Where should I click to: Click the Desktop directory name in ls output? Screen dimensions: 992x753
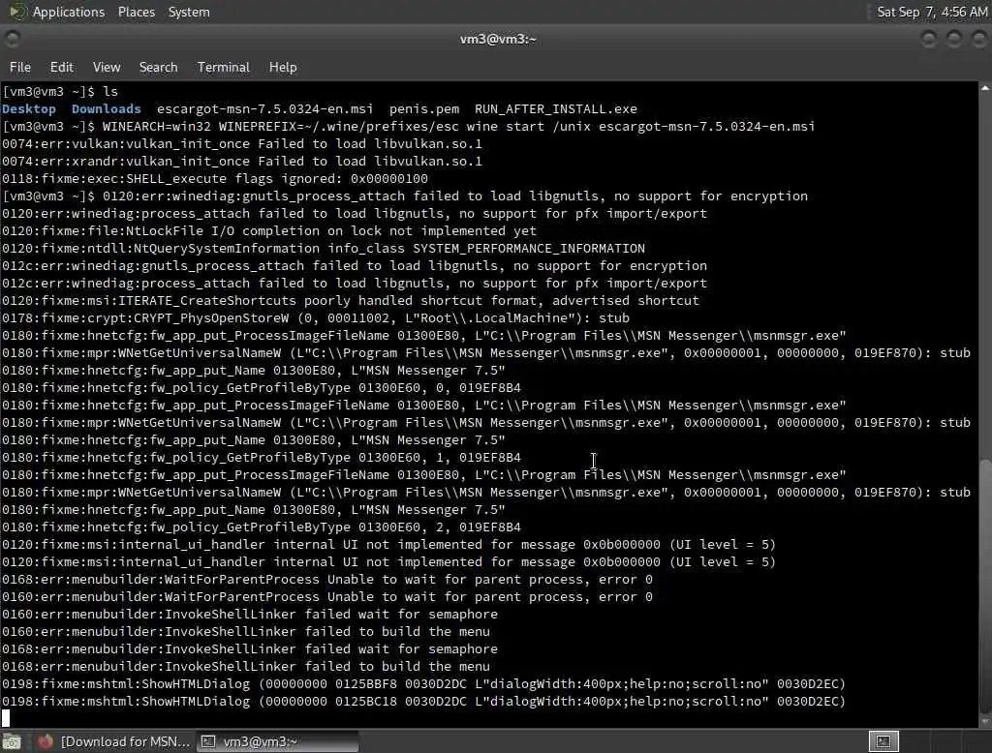point(29,108)
